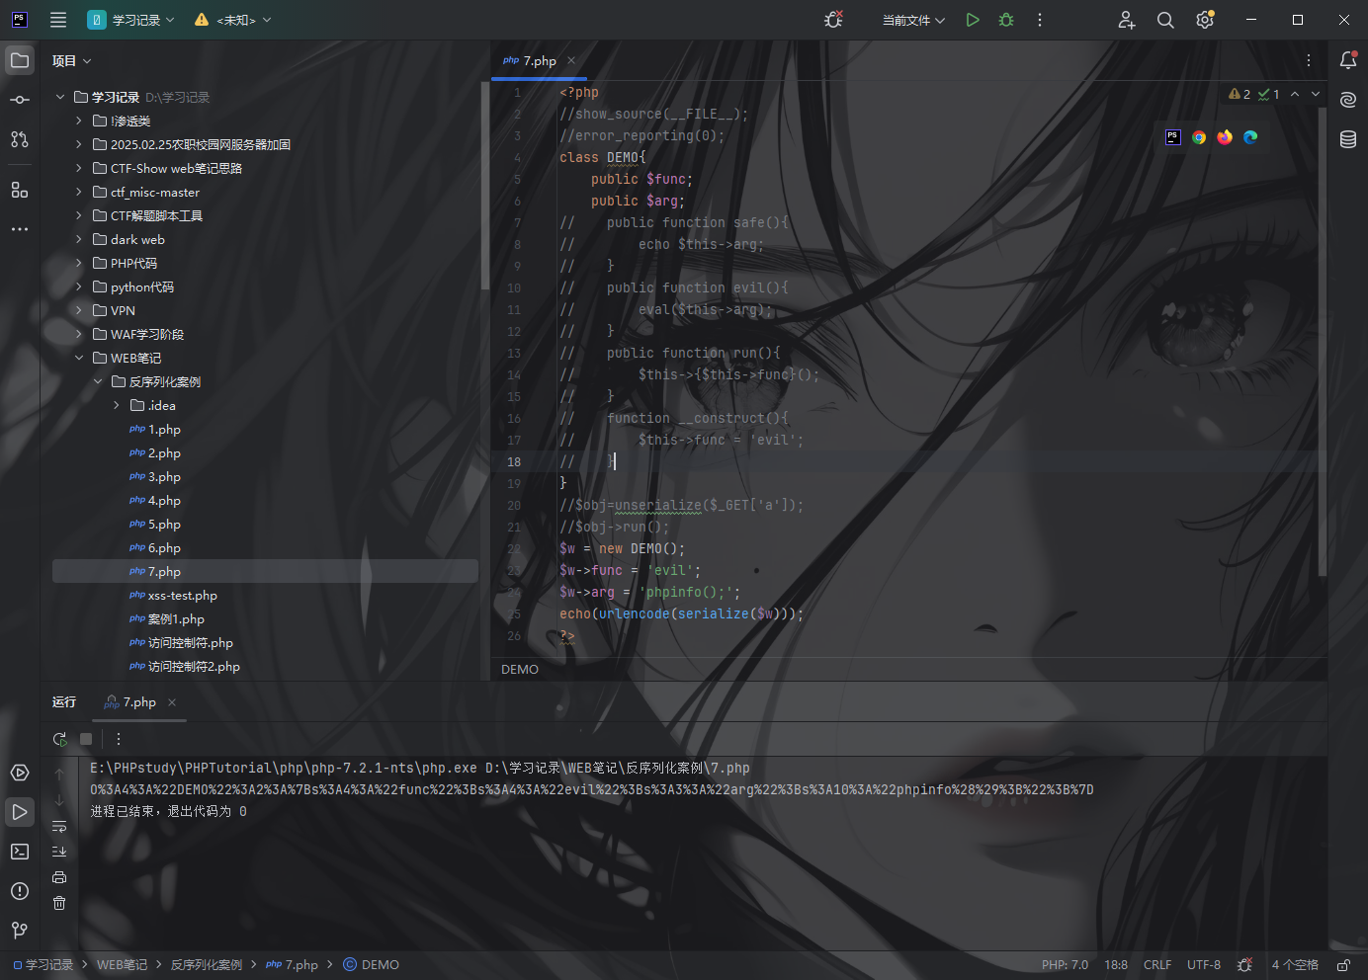Screen dimensions: 1368x980
Task: Open Code With Me user icon
Action: point(1127,20)
